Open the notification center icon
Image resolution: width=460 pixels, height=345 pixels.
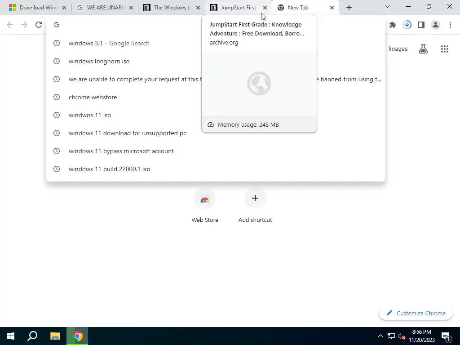coord(446,336)
